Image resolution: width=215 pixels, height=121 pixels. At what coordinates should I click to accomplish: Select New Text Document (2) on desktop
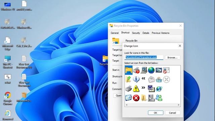click(24, 62)
